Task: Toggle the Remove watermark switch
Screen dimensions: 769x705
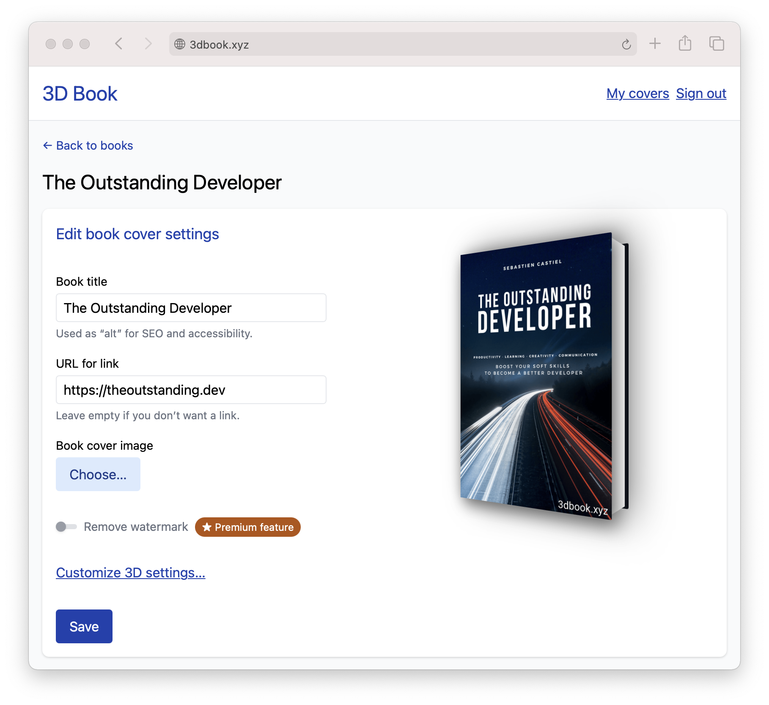Action: pos(66,527)
